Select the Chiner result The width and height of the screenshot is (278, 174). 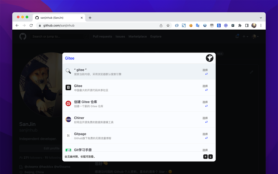[x=139, y=120]
